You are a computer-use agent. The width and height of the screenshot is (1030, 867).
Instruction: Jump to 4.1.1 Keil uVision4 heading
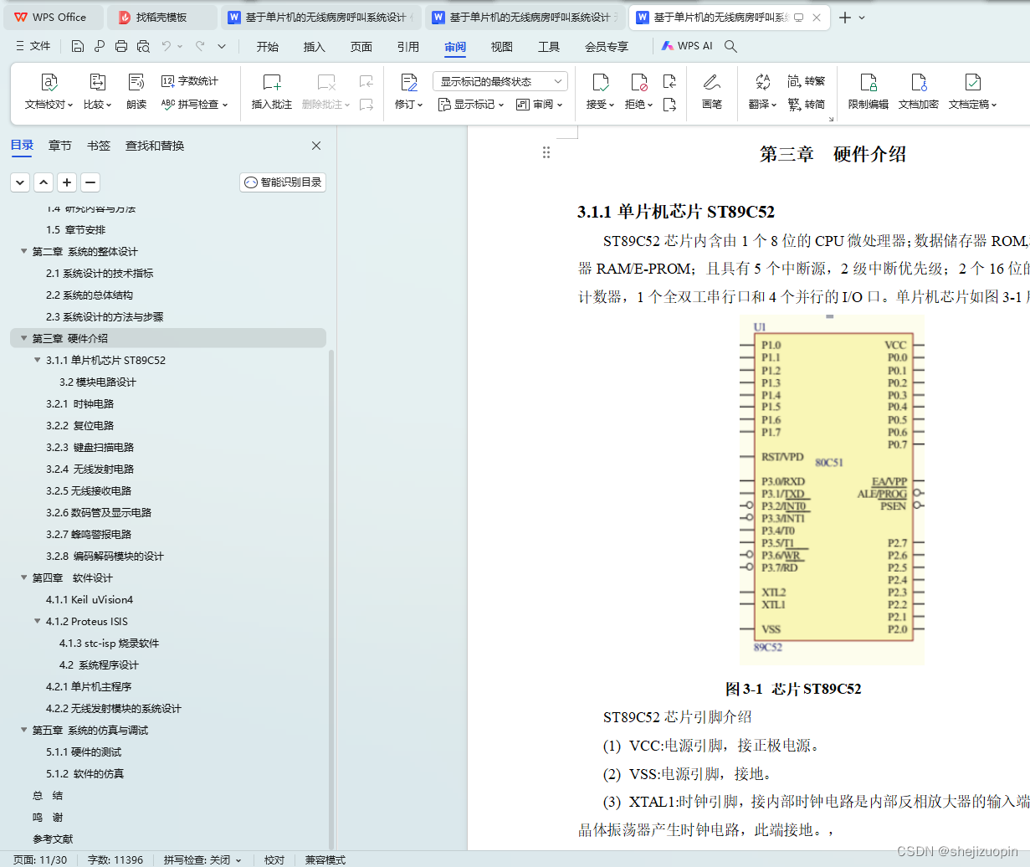[x=90, y=599]
